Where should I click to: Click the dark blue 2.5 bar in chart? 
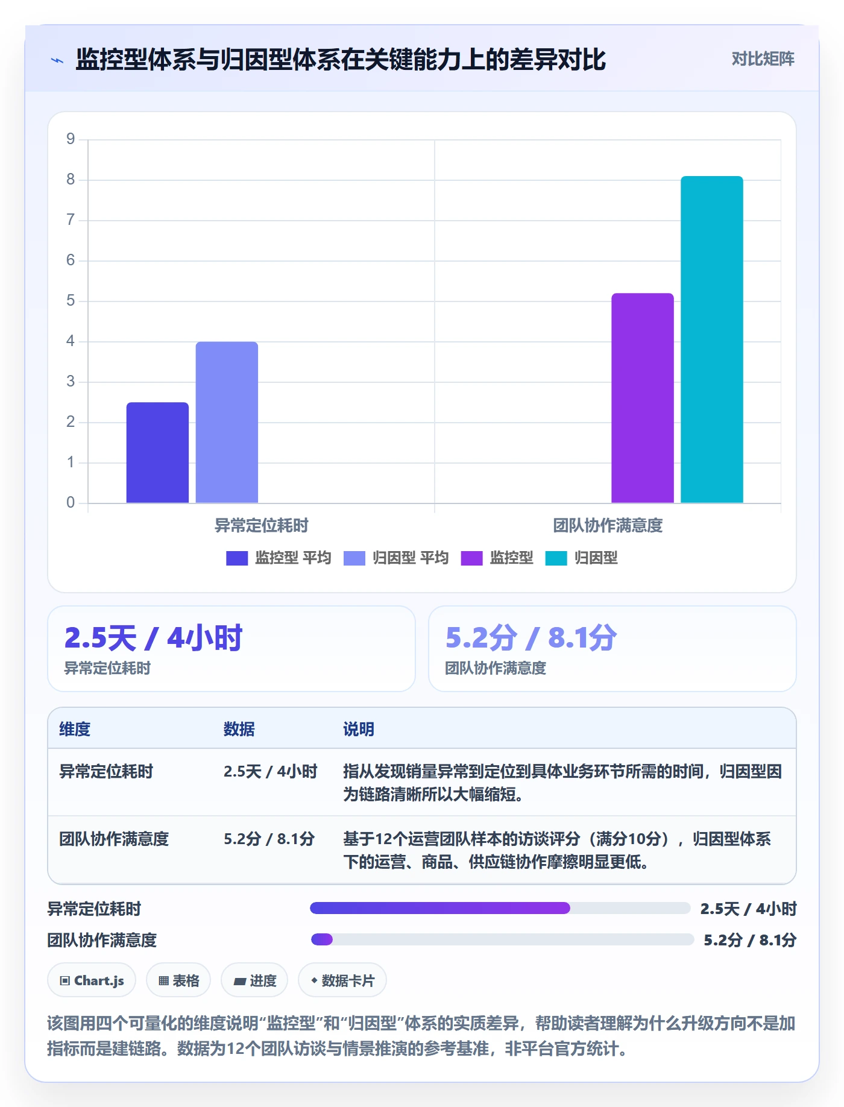[x=157, y=452]
